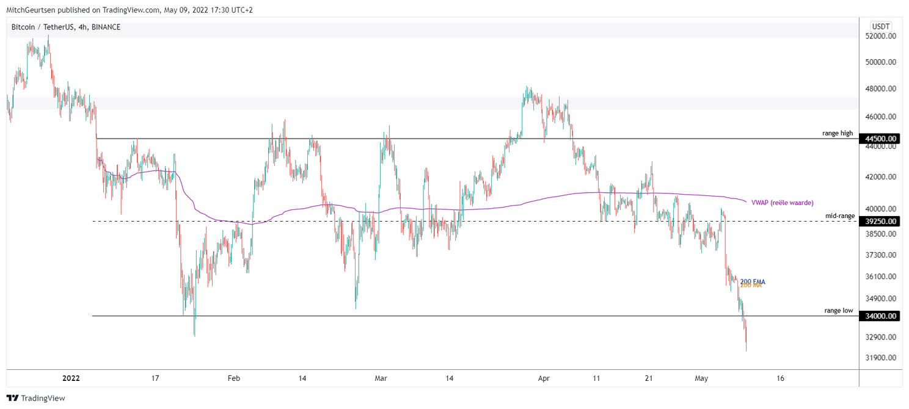Click the '21' date label on time axis
909x409 pixels.
coord(649,378)
